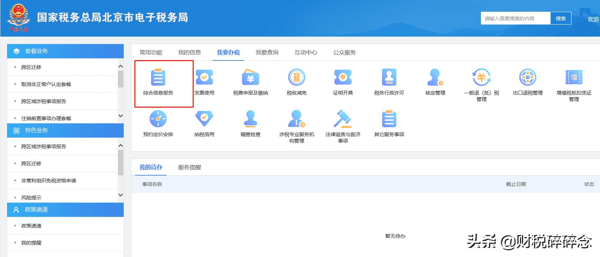Open the 证明开具 icon

point(343,77)
